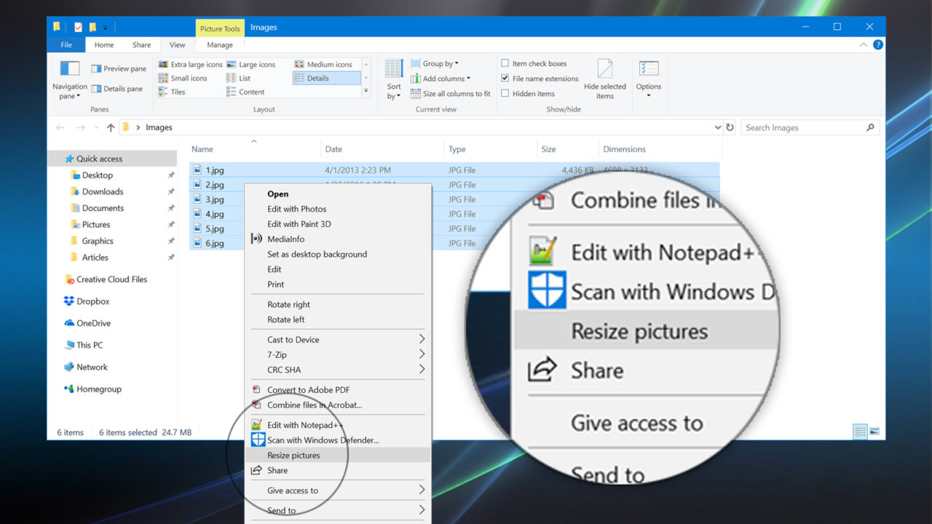Screen dimensions: 932x524
Task: Click the Scan with Windows Defender shield icon
Action: coord(258,440)
